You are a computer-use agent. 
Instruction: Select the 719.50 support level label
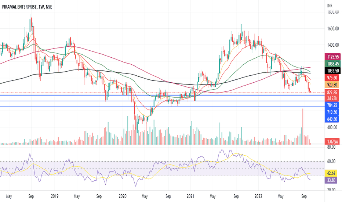point(332,112)
